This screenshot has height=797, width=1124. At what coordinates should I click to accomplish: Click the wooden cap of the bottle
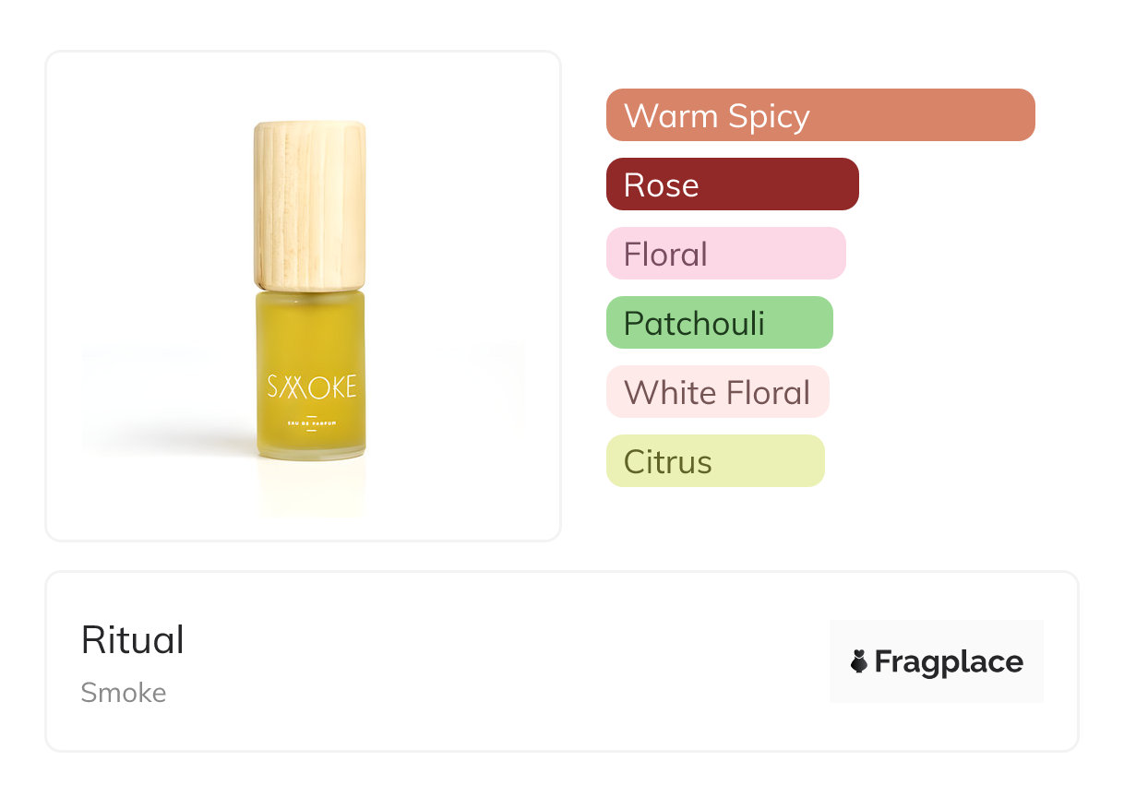310,205
